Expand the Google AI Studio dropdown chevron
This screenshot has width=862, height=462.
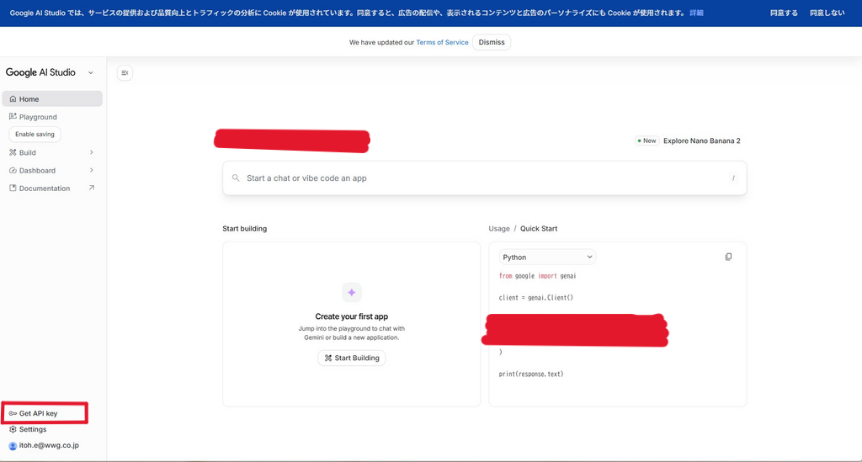91,73
